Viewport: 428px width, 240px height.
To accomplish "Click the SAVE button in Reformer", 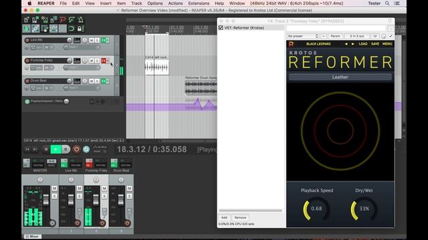I will 375,44.
